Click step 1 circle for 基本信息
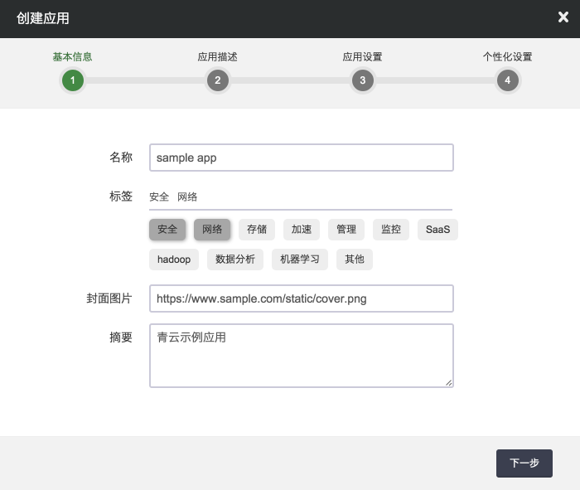 point(73,80)
